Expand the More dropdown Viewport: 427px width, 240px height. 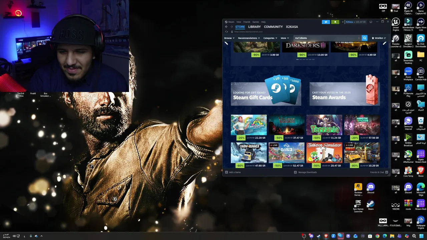pos(285,38)
